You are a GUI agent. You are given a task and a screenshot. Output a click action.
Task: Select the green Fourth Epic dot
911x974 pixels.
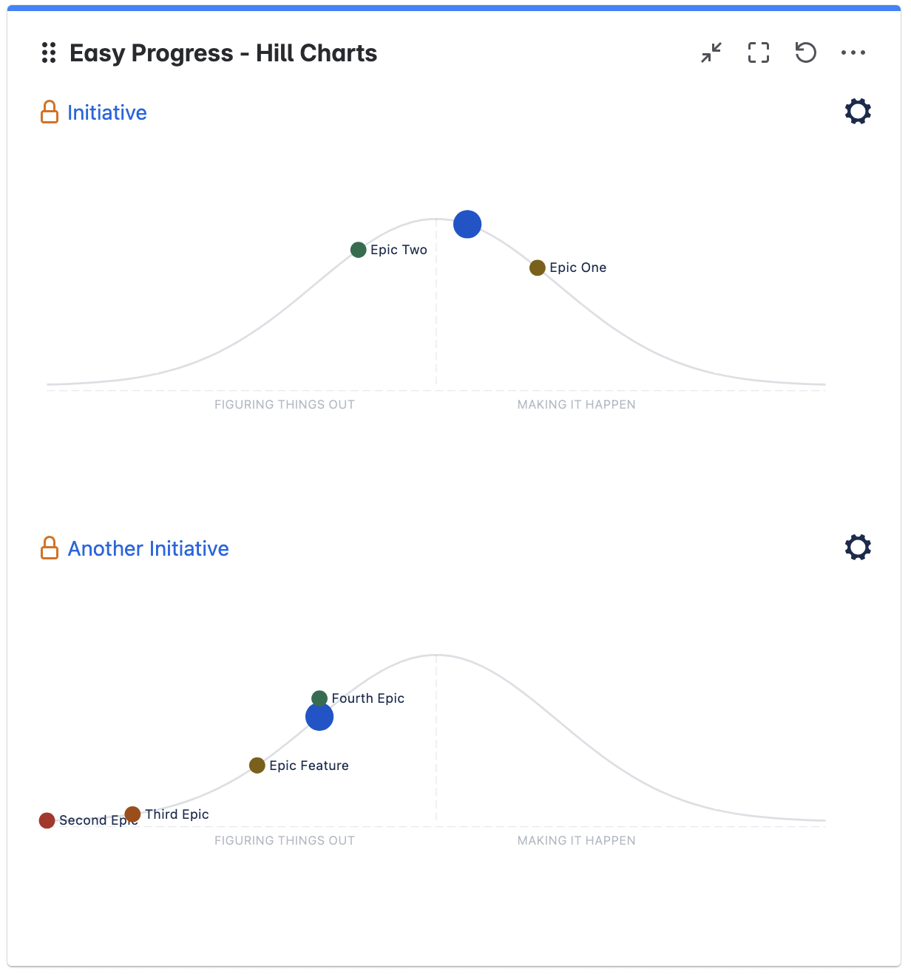319,698
